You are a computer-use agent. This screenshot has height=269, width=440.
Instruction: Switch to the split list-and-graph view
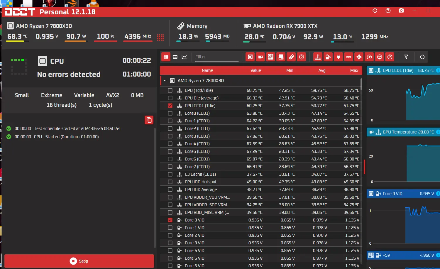pos(166,57)
